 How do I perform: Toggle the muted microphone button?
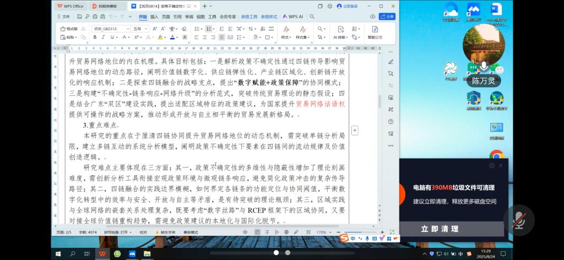519,220
